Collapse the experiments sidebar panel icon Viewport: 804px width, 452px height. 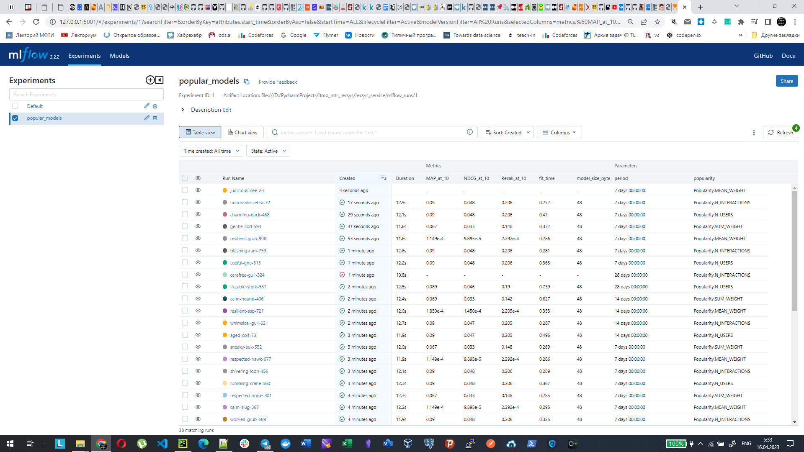pos(160,80)
